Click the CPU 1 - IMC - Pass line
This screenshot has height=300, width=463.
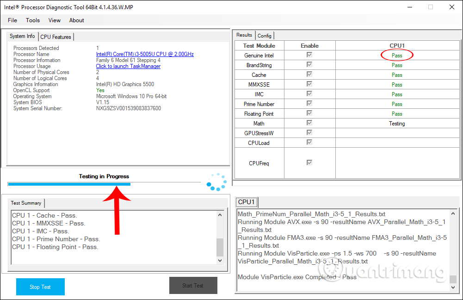(x=41, y=231)
